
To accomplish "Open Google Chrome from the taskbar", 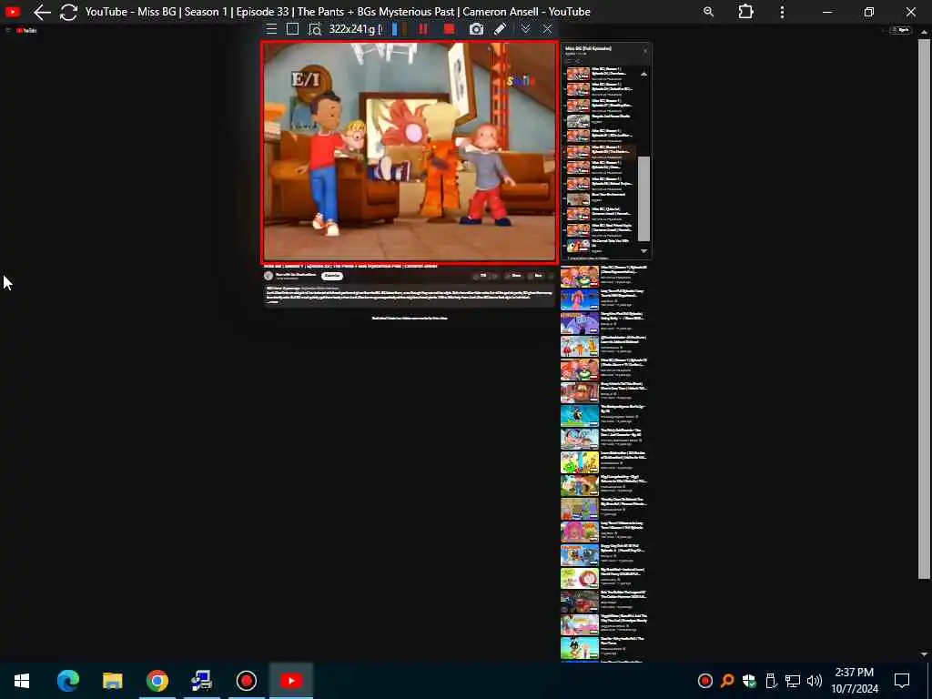I will 157,681.
